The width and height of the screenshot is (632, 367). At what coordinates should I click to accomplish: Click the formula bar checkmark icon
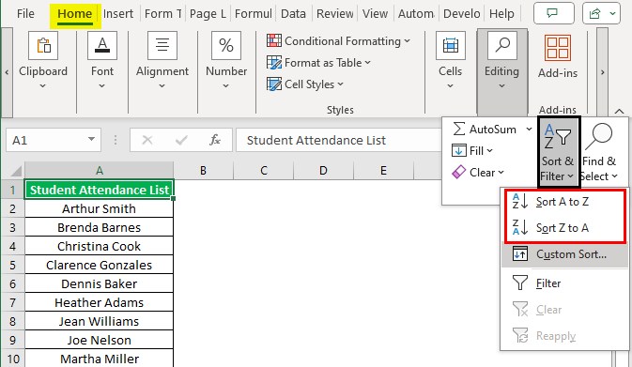(181, 140)
